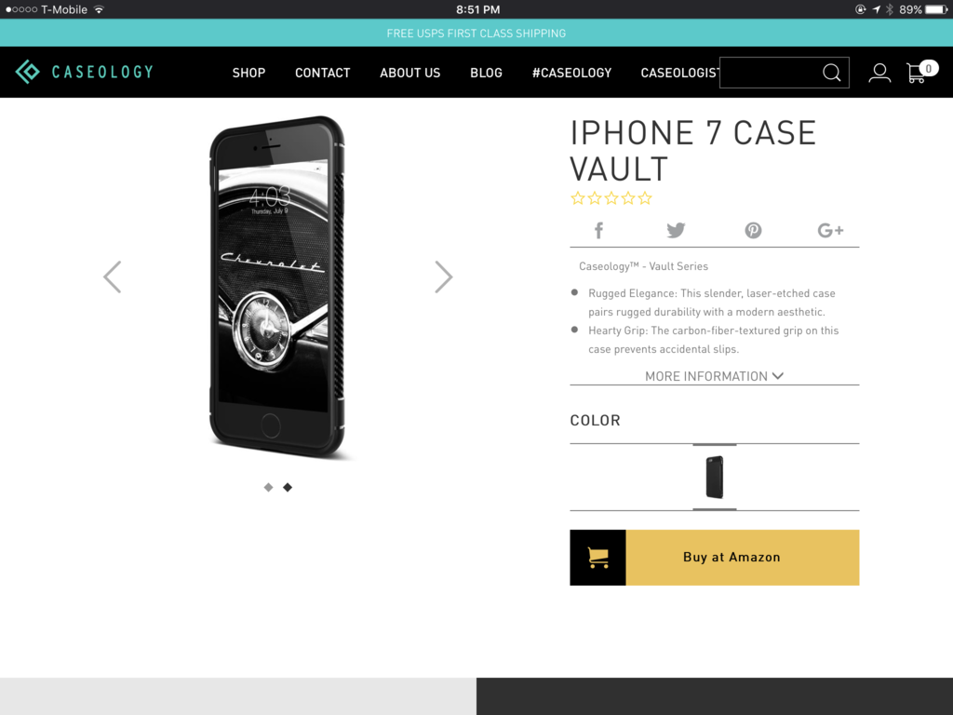Share on Google Plus icon
The width and height of the screenshot is (953, 715).
tap(830, 231)
